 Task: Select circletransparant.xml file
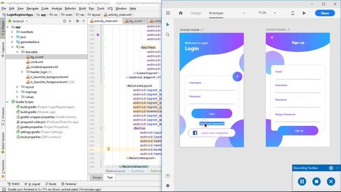pos(44,67)
